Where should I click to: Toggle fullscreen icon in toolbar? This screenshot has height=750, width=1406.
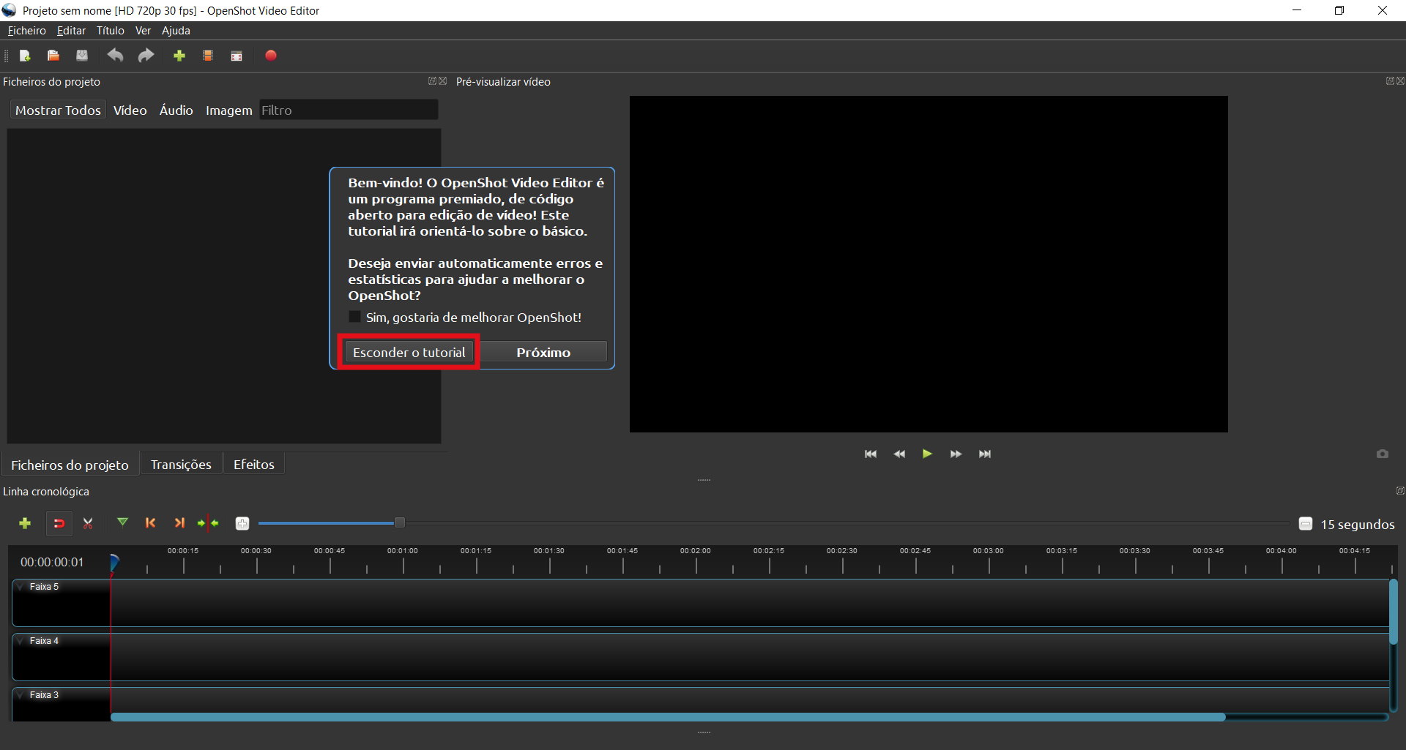(x=237, y=56)
